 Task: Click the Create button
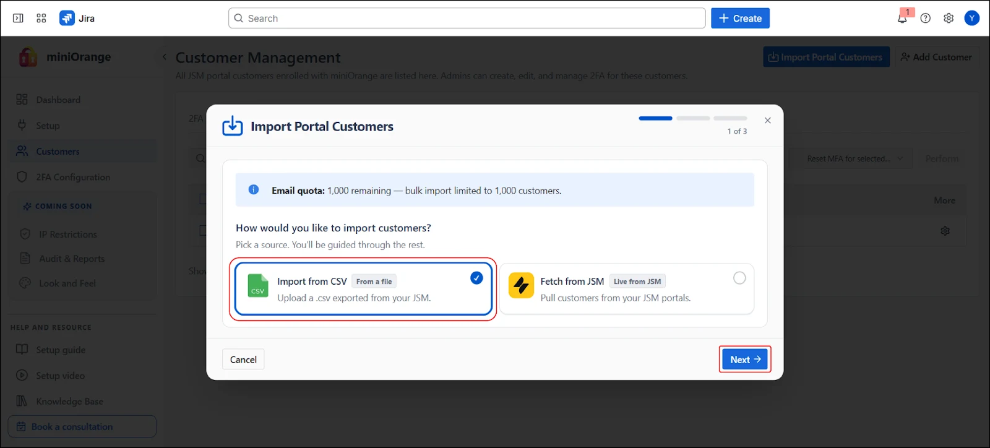(740, 18)
